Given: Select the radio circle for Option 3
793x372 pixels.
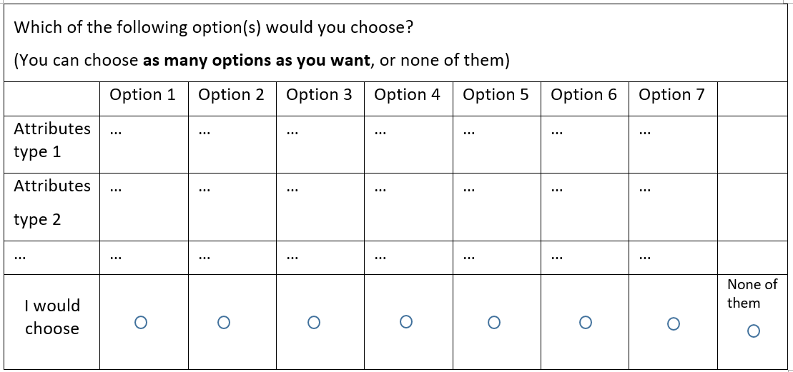Looking at the screenshot, I should coord(314,322).
